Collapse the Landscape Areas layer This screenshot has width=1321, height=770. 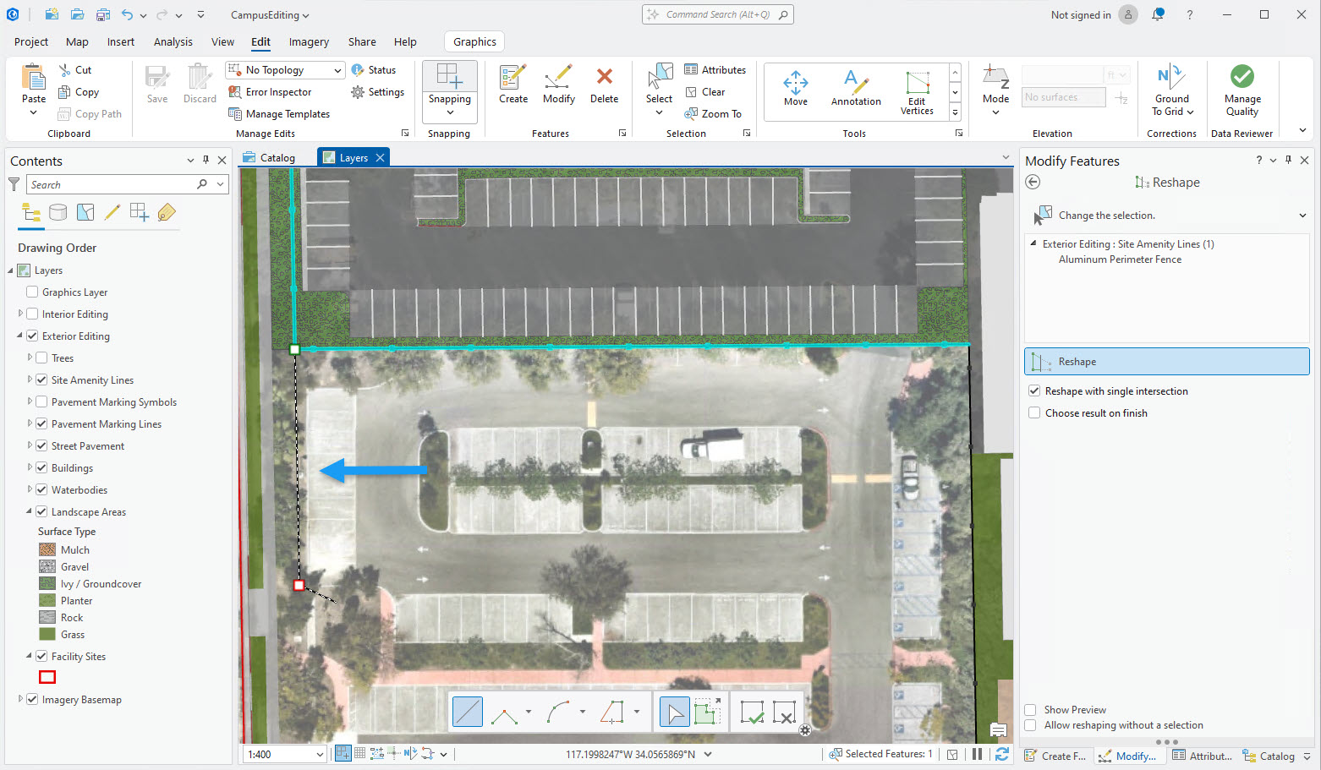point(29,512)
